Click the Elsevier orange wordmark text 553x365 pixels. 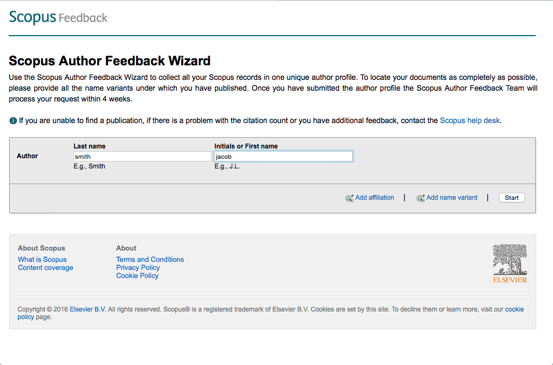tap(510, 280)
